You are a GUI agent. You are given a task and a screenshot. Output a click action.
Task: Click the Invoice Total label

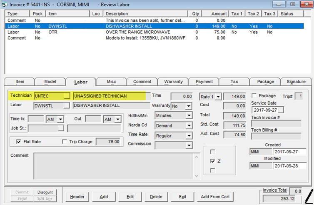pos(275,190)
